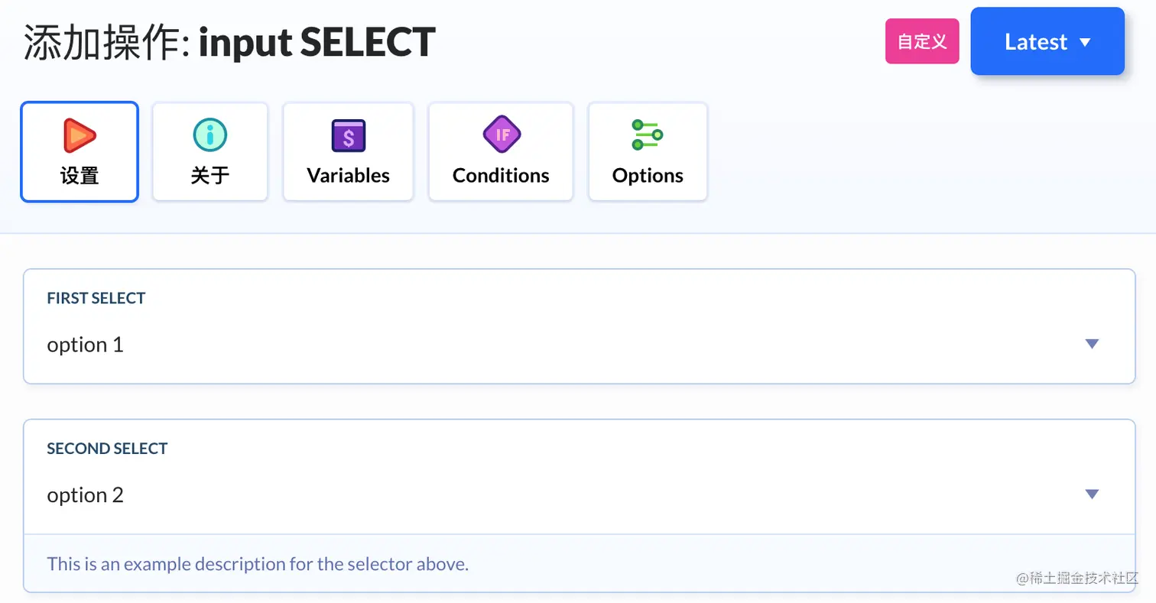
Task: Open the 设置 tab label
Action: 80,176
